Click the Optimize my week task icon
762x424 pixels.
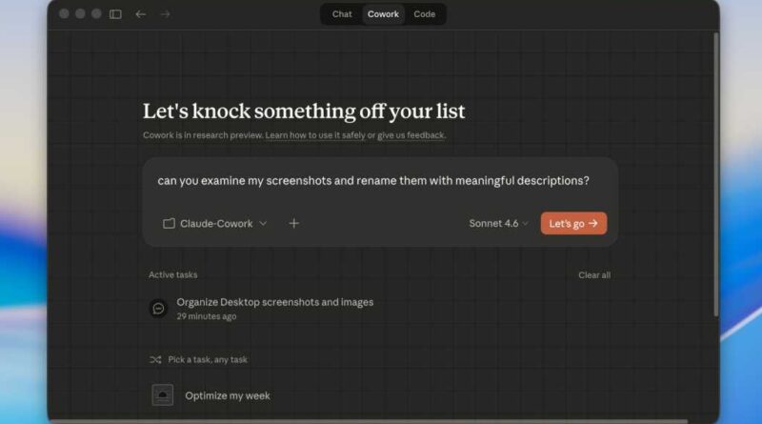(x=163, y=394)
